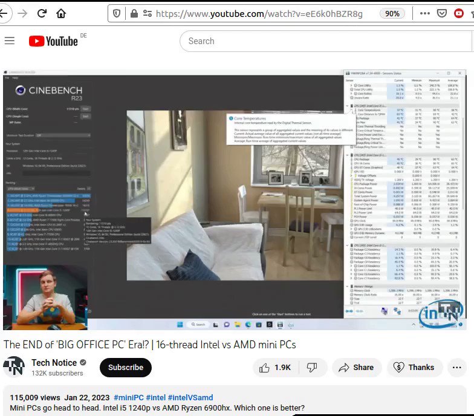Open the Tech Notice channel name link
Image resolution: width=474 pixels, height=416 pixels.
click(54, 363)
